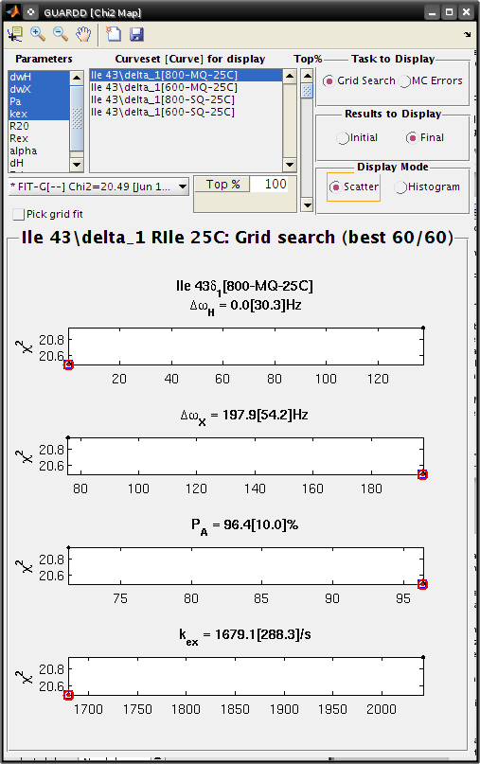
Task: Click Curveset list scroll down arrow
Action: click(x=290, y=165)
